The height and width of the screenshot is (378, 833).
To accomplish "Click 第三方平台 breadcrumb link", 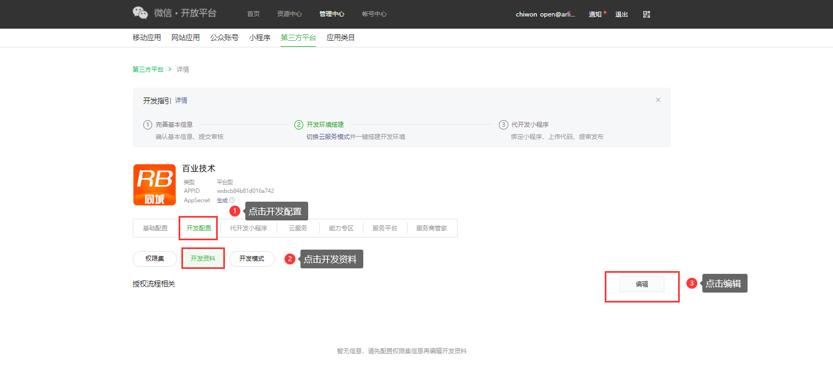I will coord(148,69).
